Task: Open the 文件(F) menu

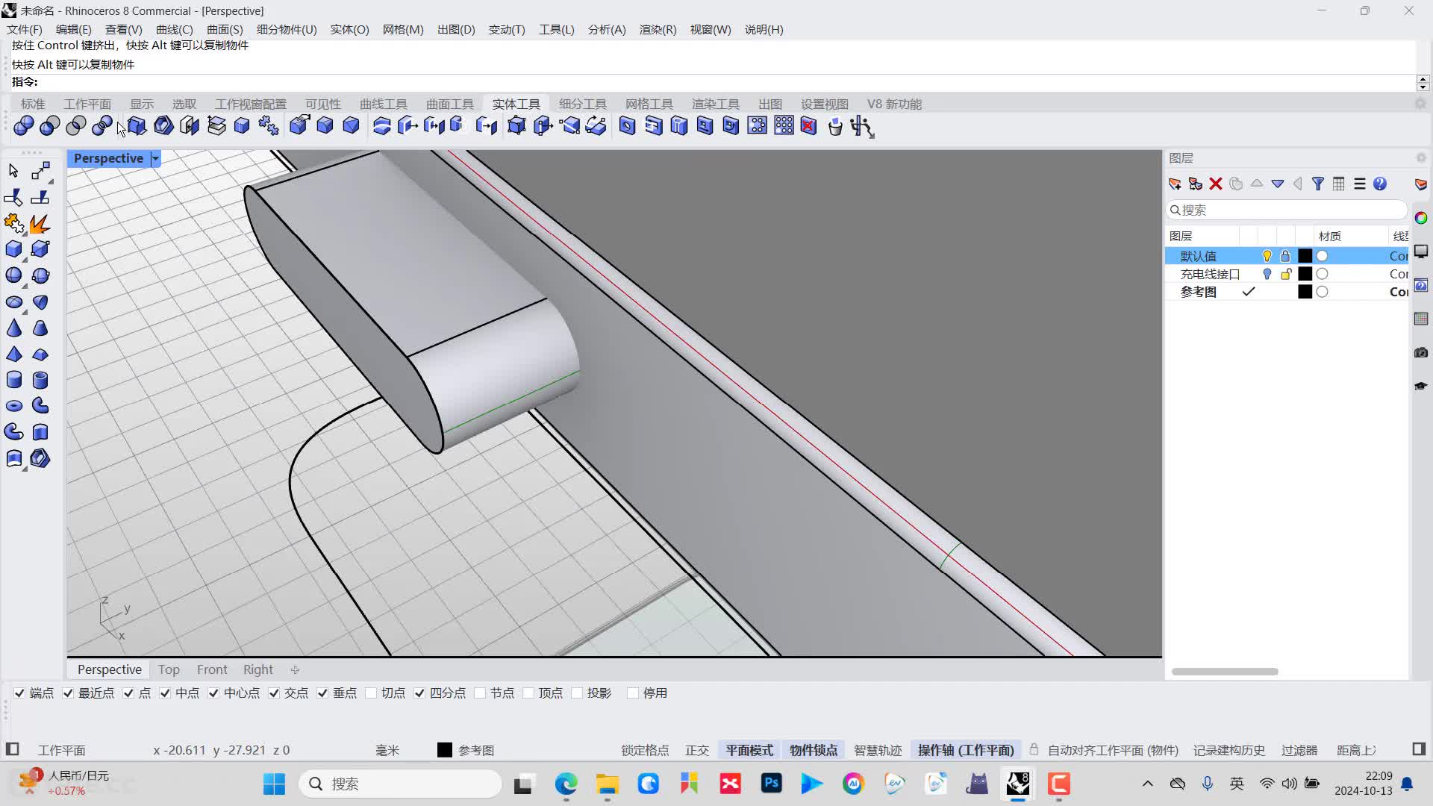Action: [25, 29]
